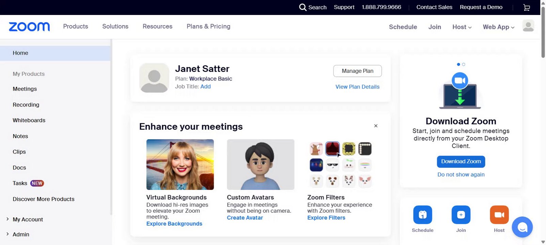Viewport: 546px width, 245px height.
Task: Add a job title
Action: point(206,86)
